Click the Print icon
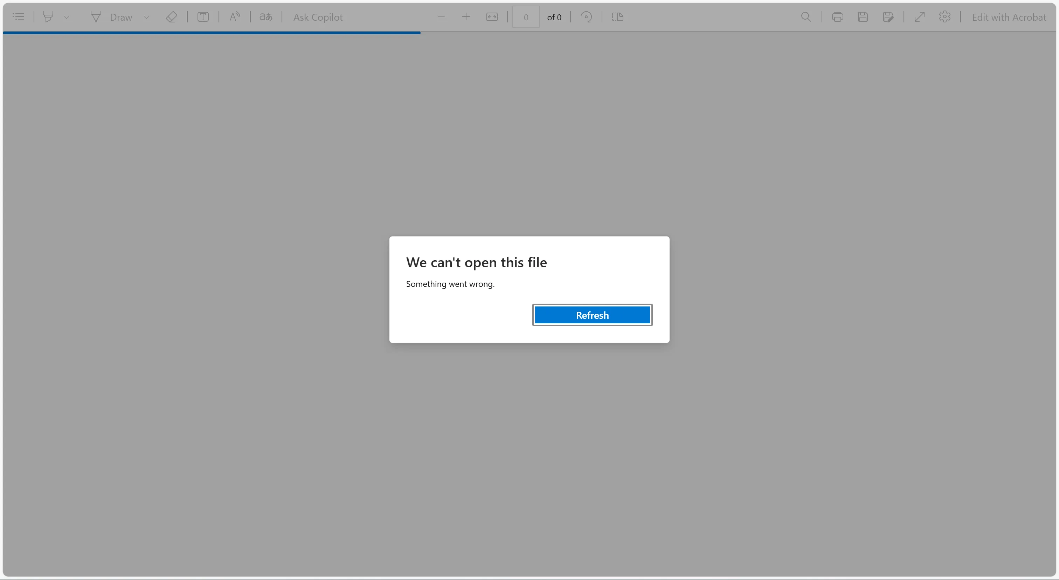The width and height of the screenshot is (1059, 580). [x=837, y=17]
